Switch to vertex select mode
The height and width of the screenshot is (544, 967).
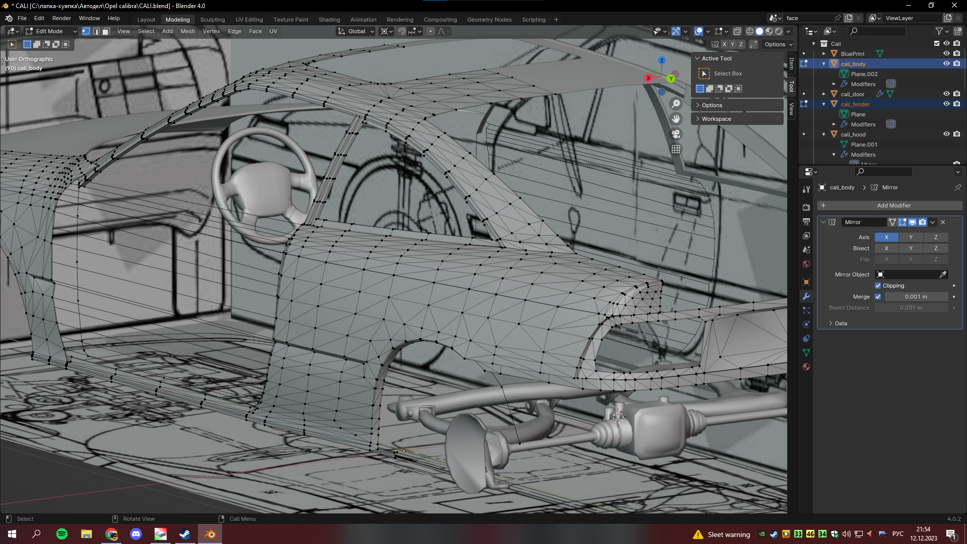pyautogui.click(x=86, y=31)
